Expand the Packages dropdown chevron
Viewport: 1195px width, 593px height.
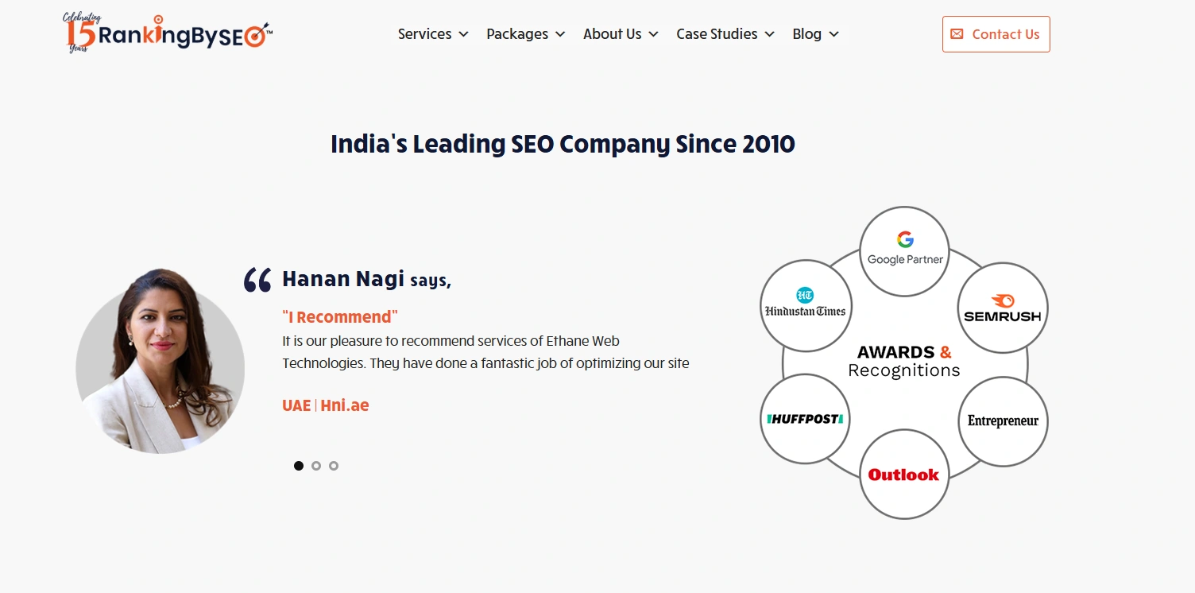pyautogui.click(x=560, y=34)
